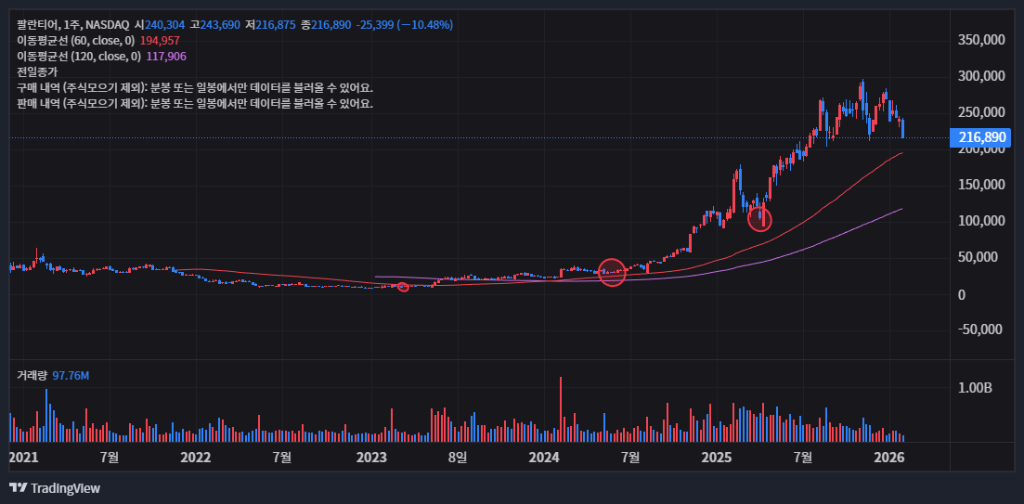Select the 거래량 97.76M volume legend
Screen dimensions: 1024x504
point(53,375)
